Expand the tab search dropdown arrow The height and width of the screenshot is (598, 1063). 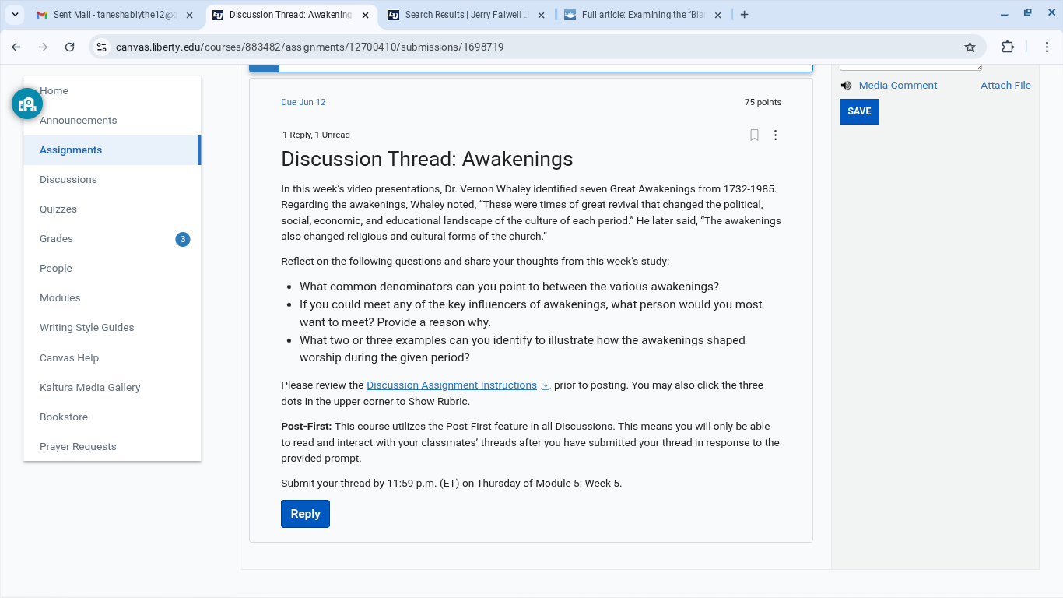[x=15, y=15]
